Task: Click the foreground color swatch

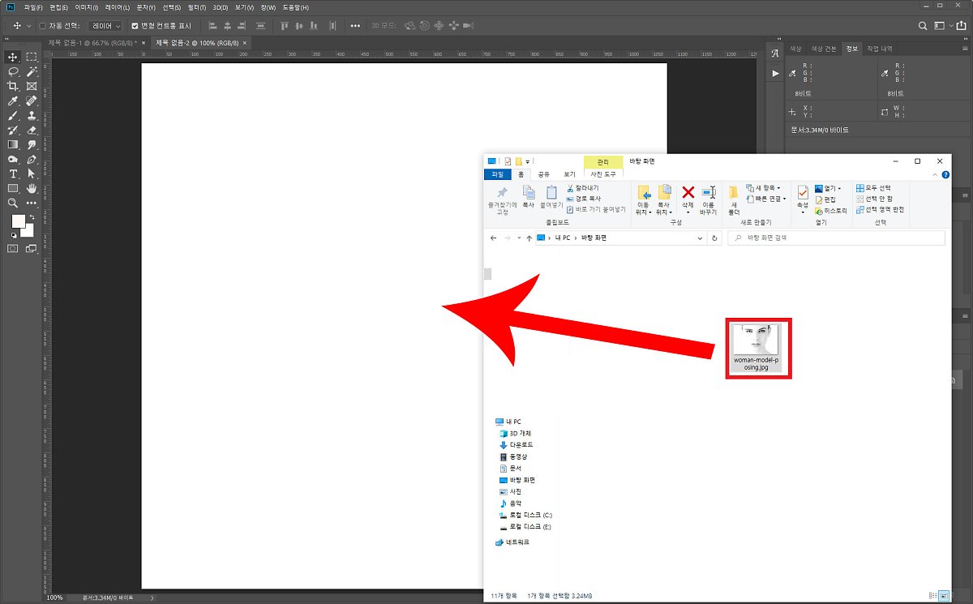Action: point(18,221)
